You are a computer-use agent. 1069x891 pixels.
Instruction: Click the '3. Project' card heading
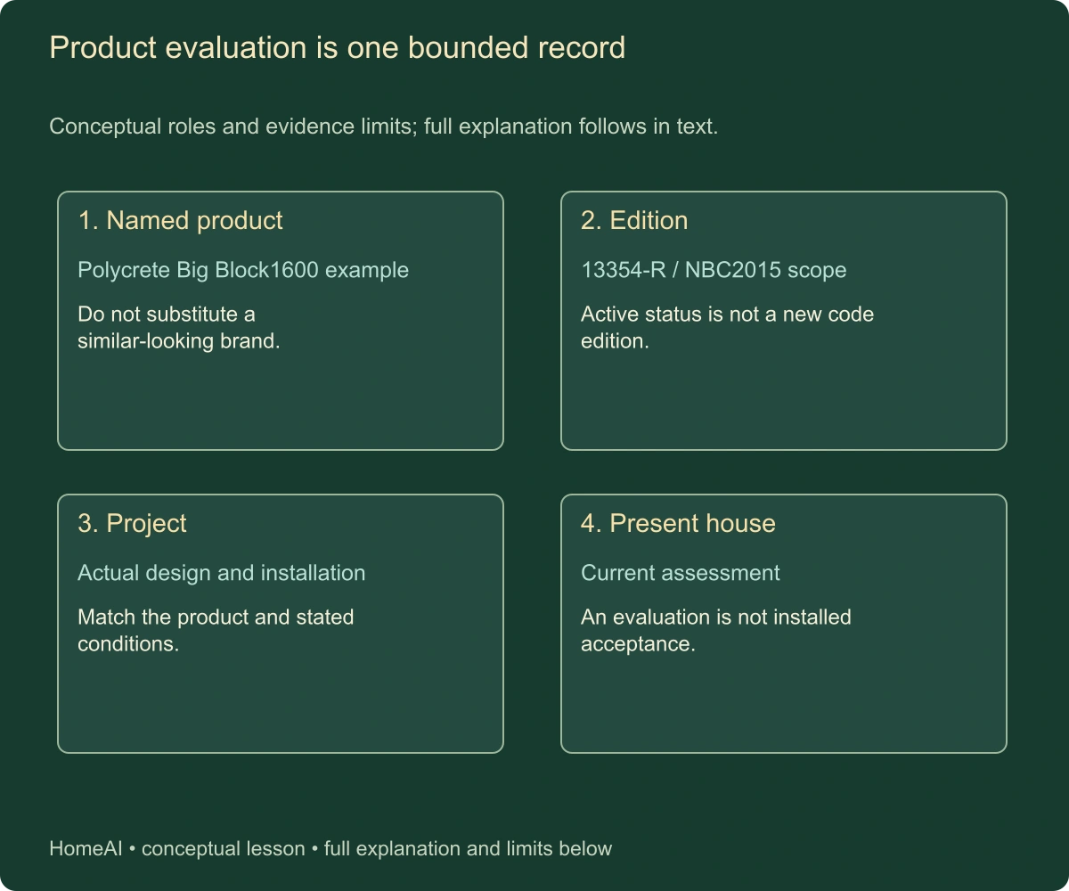pyautogui.click(x=132, y=524)
